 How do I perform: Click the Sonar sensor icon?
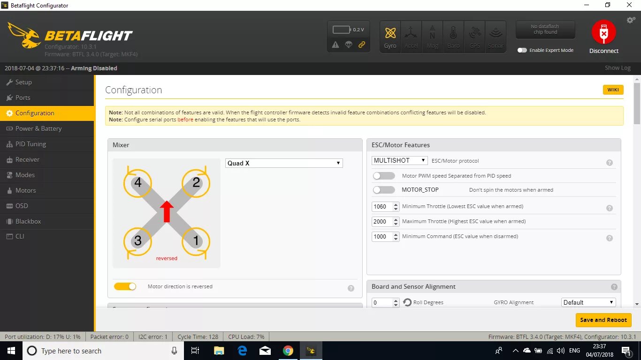pyautogui.click(x=496, y=37)
